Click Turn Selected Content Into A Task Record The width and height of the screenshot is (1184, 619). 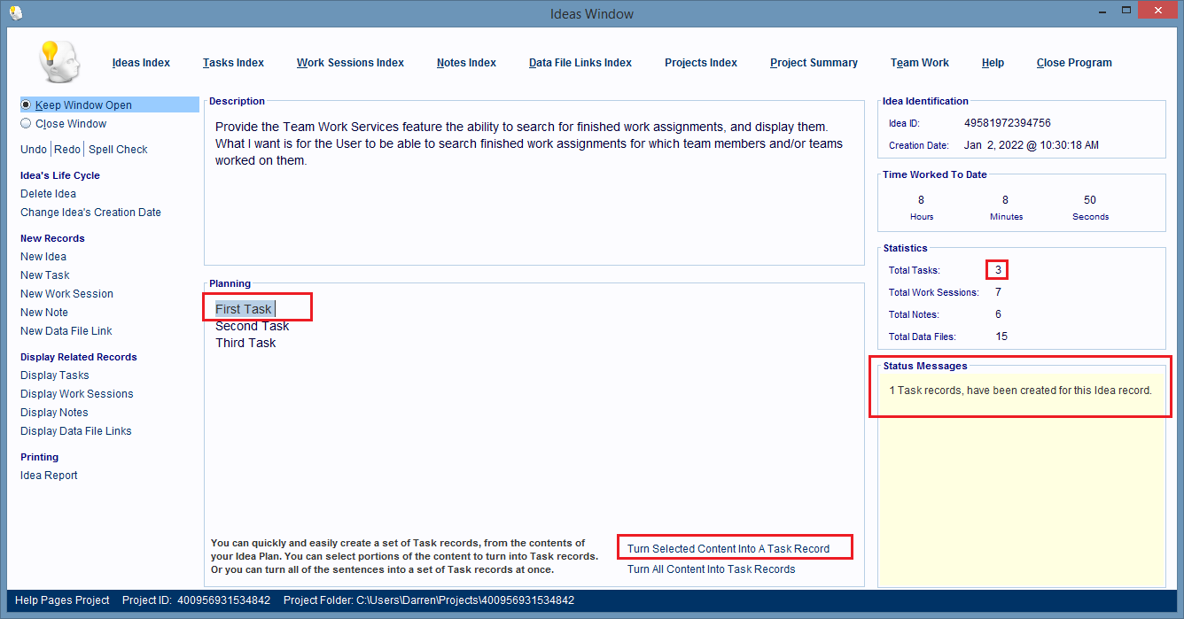coord(728,549)
